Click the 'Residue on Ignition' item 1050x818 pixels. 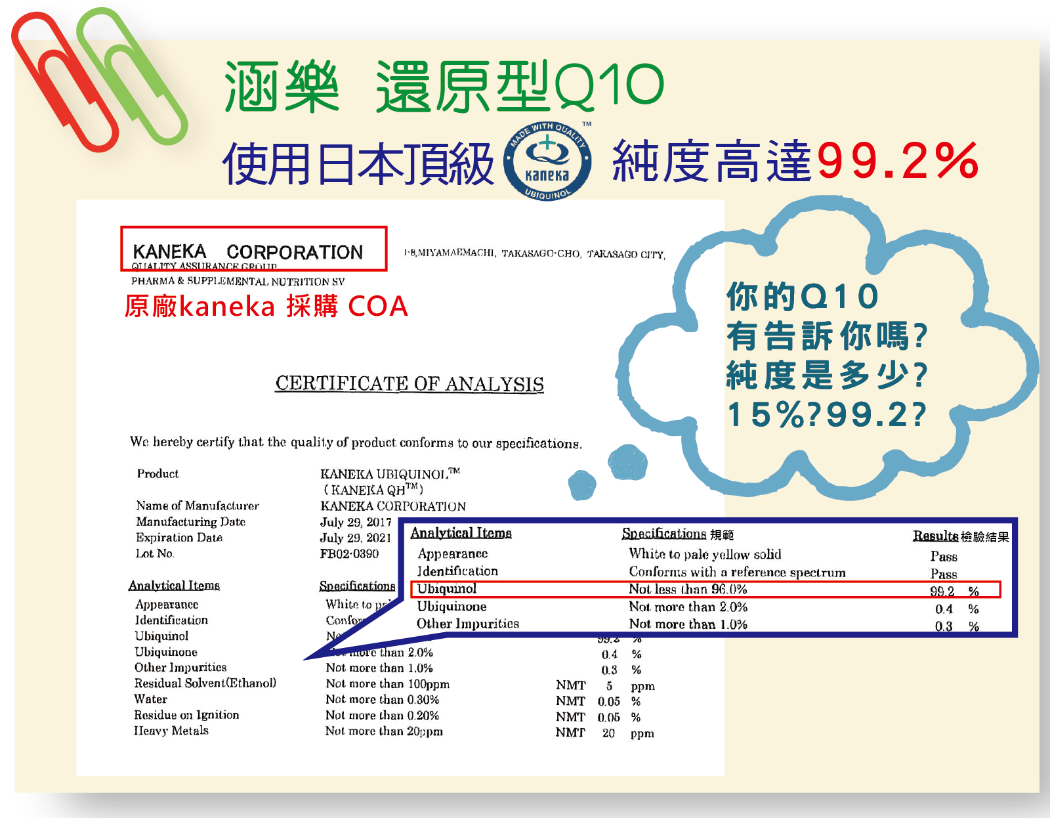pos(186,715)
